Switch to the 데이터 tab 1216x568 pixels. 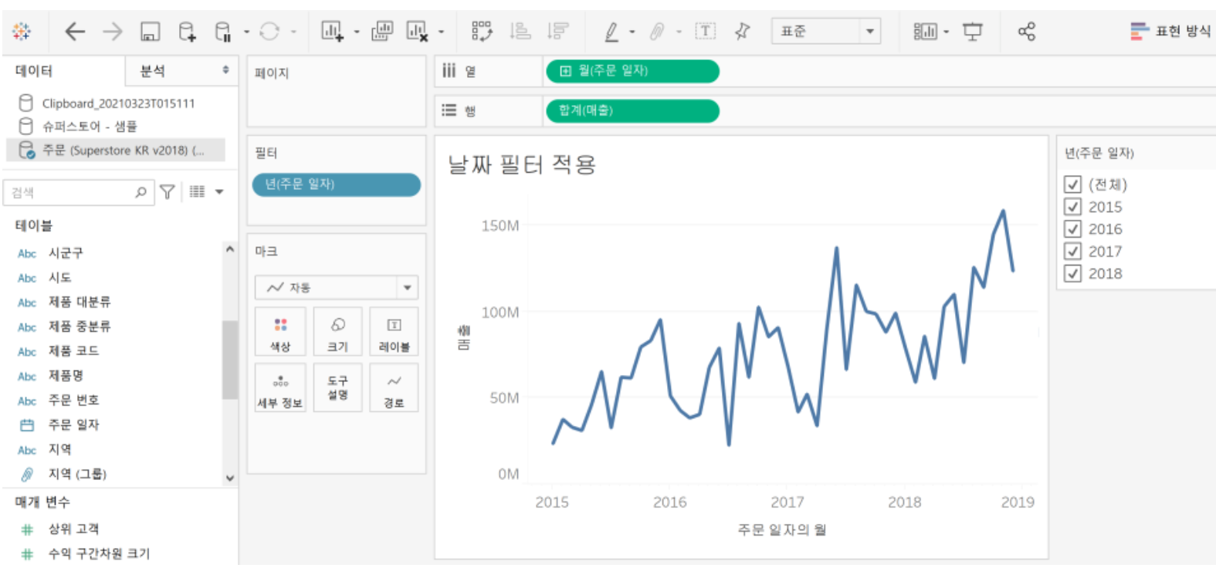click(34, 71)
